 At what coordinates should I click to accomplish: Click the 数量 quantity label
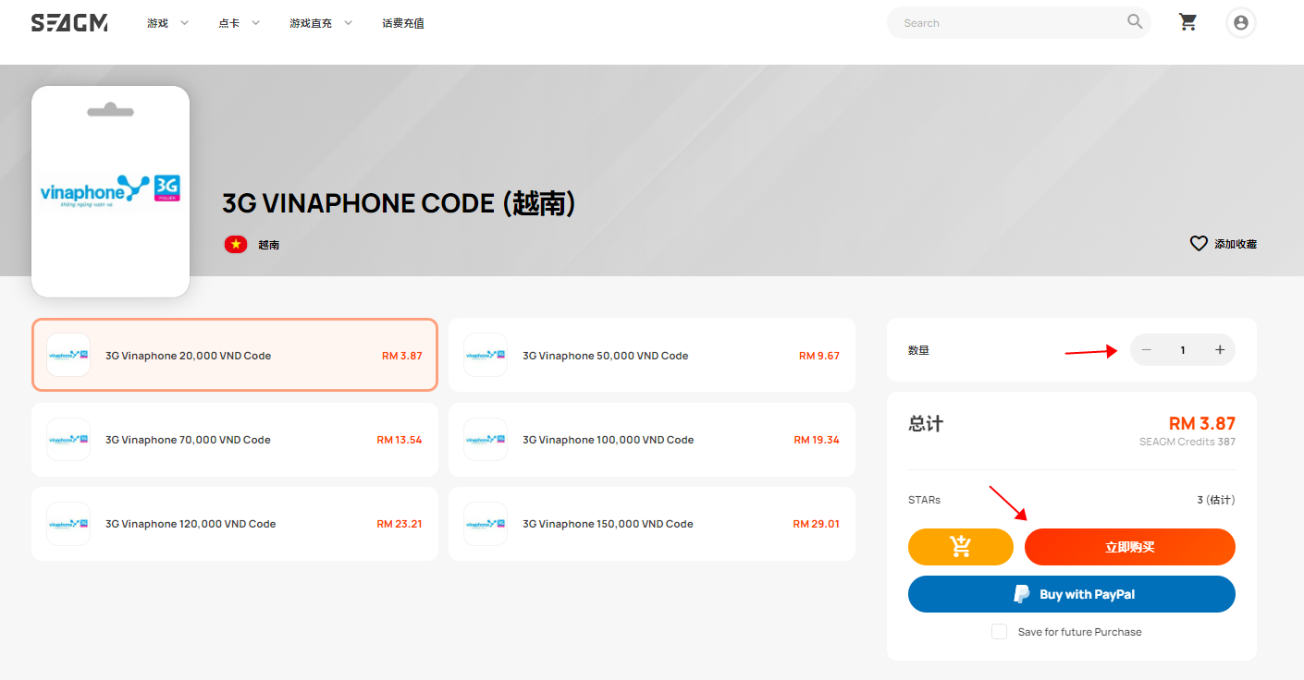pyautogui.click(x=918, y=350)
